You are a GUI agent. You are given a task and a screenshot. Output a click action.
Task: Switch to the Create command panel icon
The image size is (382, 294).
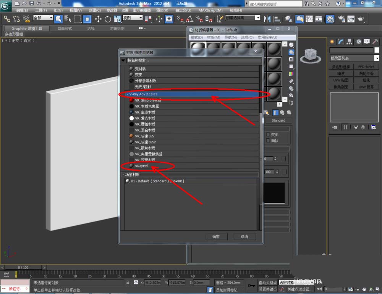(332, 42)
